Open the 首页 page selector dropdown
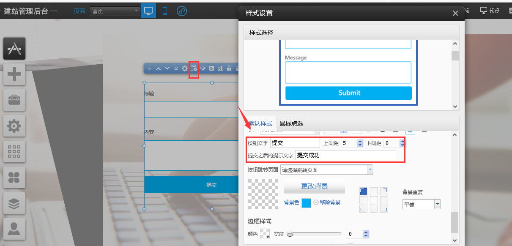This screenshot has height=246, width=512. point(115,11)
